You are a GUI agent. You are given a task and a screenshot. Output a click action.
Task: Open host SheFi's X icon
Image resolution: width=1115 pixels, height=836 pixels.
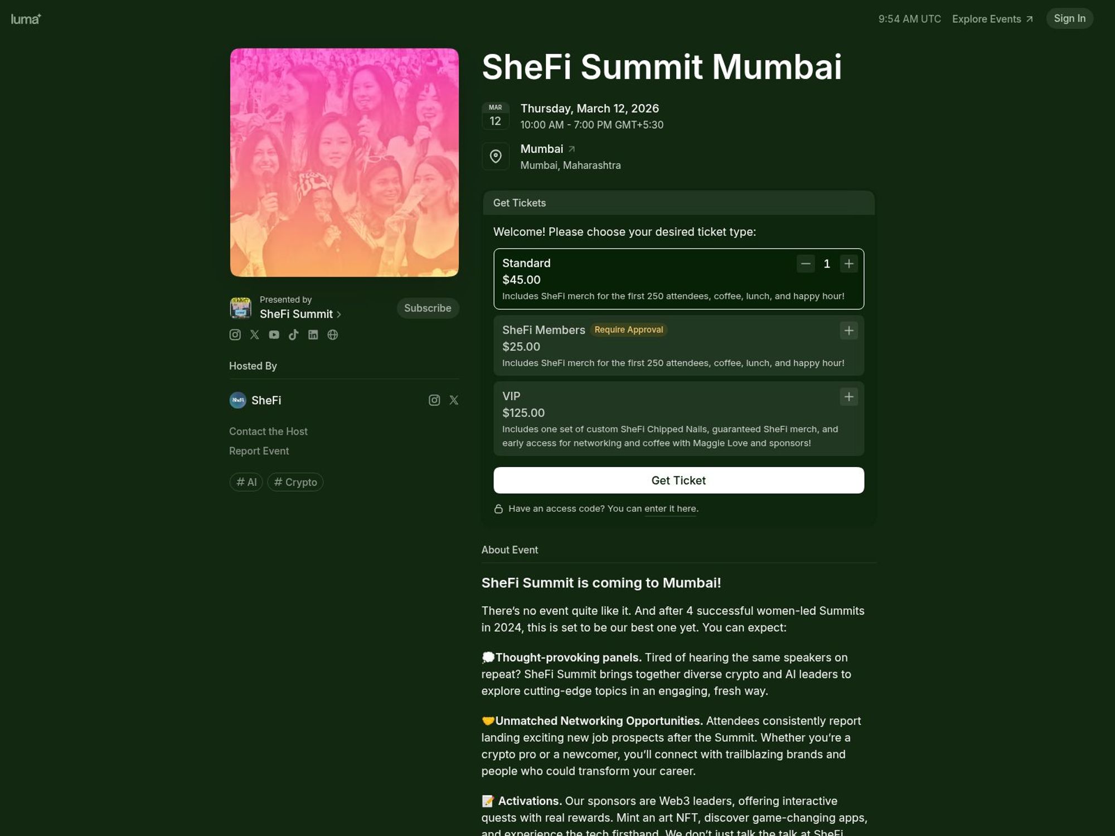453,400
